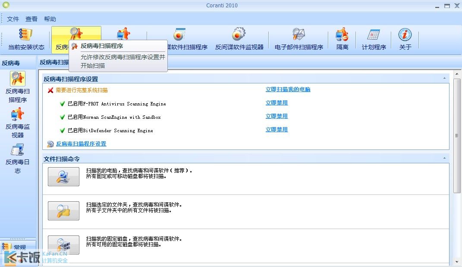Click the 已启用Norman ScanEngine with Sandbox text
The height and width of the screenshot is (267, 462).
(114, 117)
